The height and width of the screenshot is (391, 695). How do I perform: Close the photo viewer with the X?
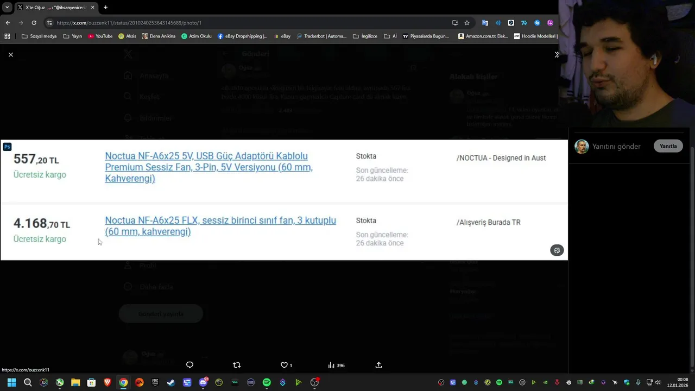(x=10, y=54)
